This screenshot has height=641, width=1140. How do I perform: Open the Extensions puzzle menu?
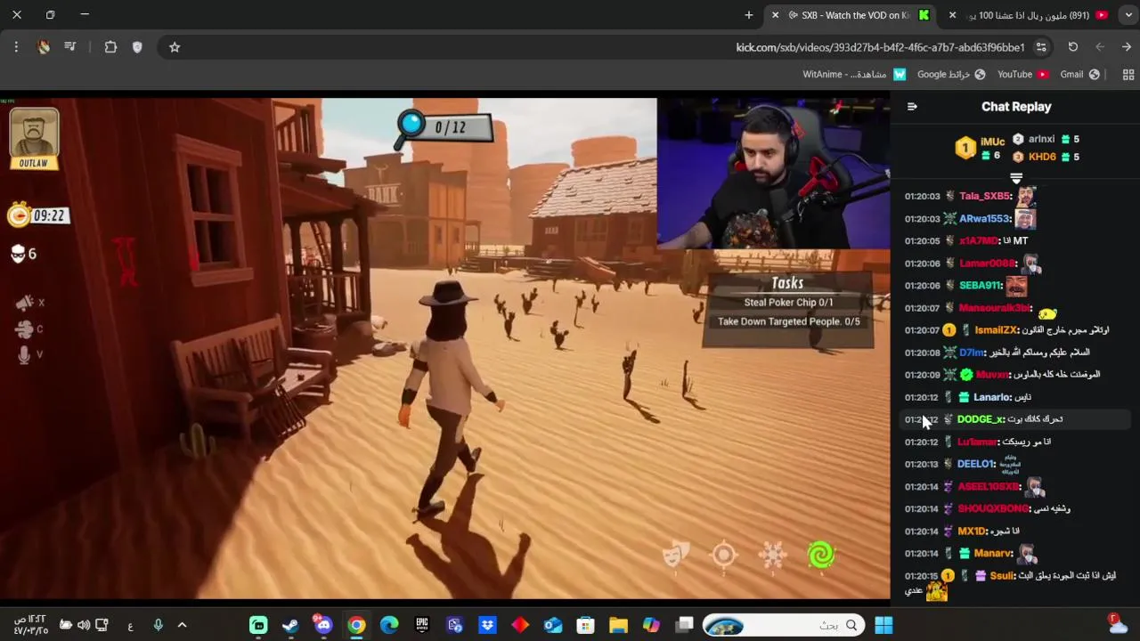point(110,47)
